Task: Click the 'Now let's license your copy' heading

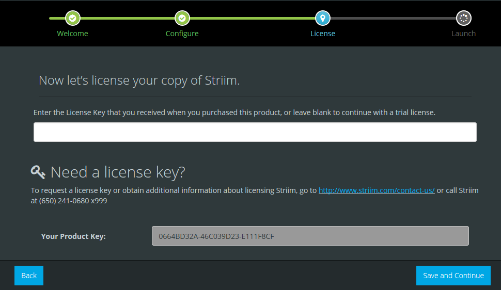Action: click(x=139, y=80)
